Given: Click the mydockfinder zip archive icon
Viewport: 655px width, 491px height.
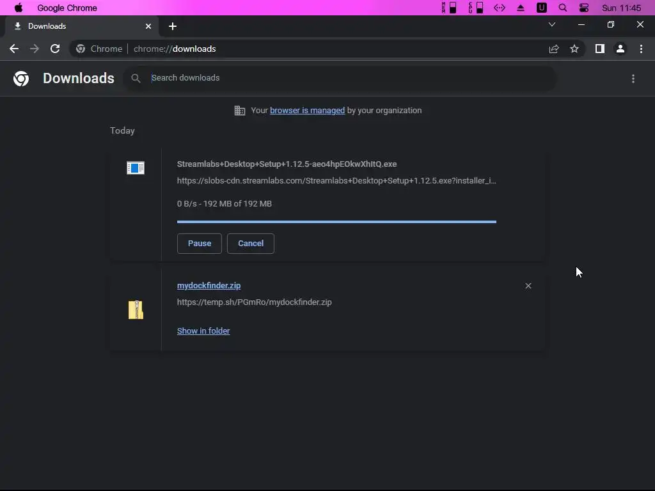Looking at the screenshot, I should click(x=136, y=310).
